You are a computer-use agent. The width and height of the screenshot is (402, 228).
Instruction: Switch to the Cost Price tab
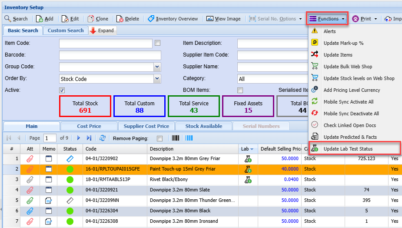pos(89,126)
